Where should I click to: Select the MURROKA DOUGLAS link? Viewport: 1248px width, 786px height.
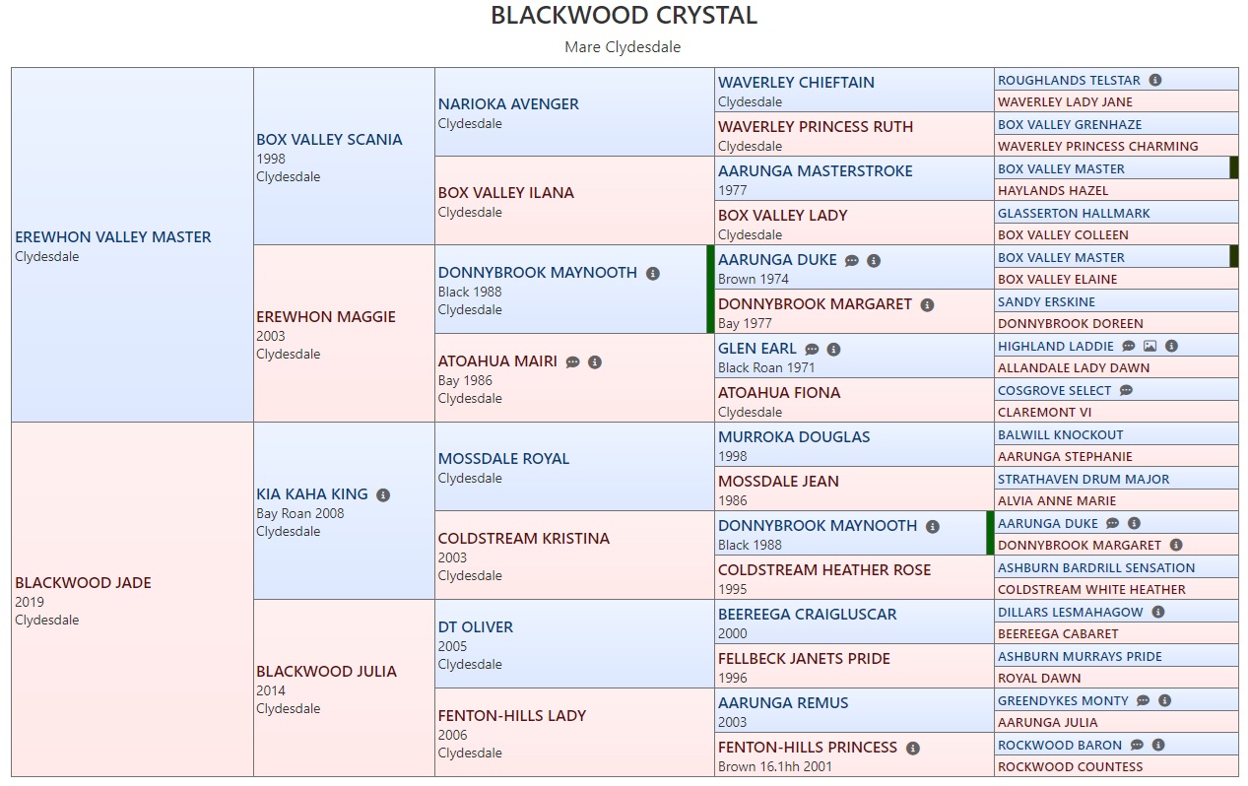(794, 437)
